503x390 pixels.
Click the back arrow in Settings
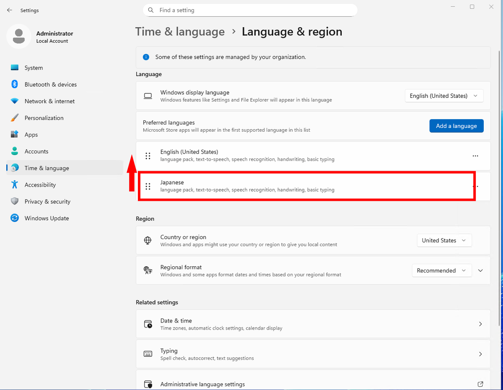coord(10,10)
